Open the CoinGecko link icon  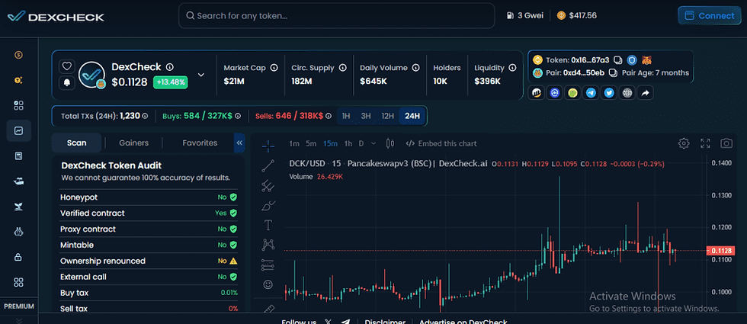[x=572, y=93]
